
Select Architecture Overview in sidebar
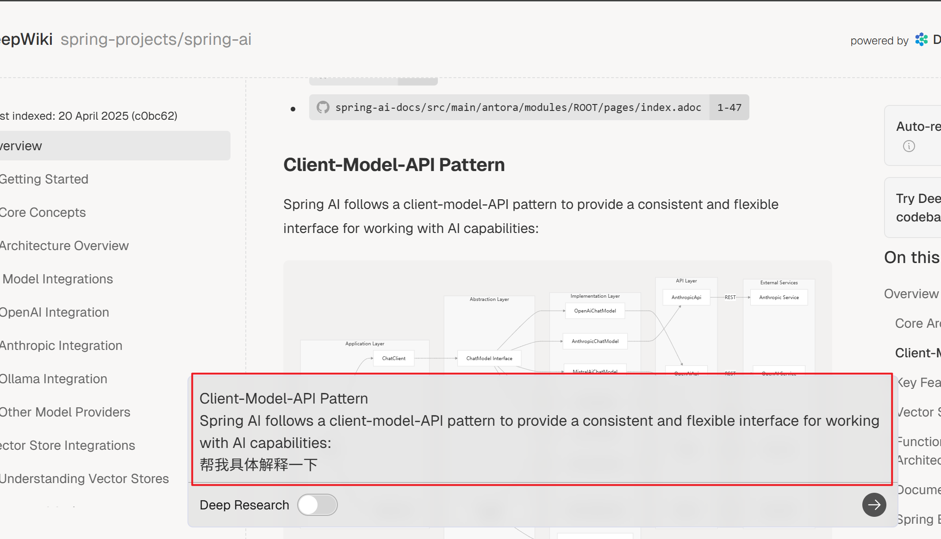(x=64, y=246)
